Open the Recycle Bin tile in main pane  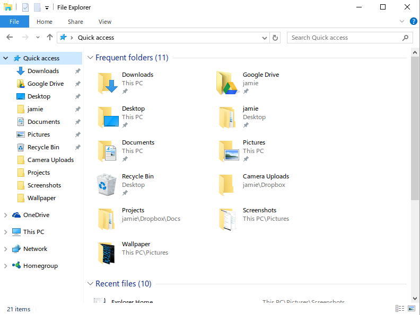coord(126,185)
